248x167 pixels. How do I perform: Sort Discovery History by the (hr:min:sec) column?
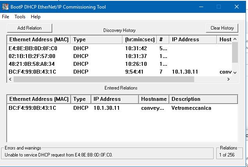pyautogui.click(x=140, y=39)
